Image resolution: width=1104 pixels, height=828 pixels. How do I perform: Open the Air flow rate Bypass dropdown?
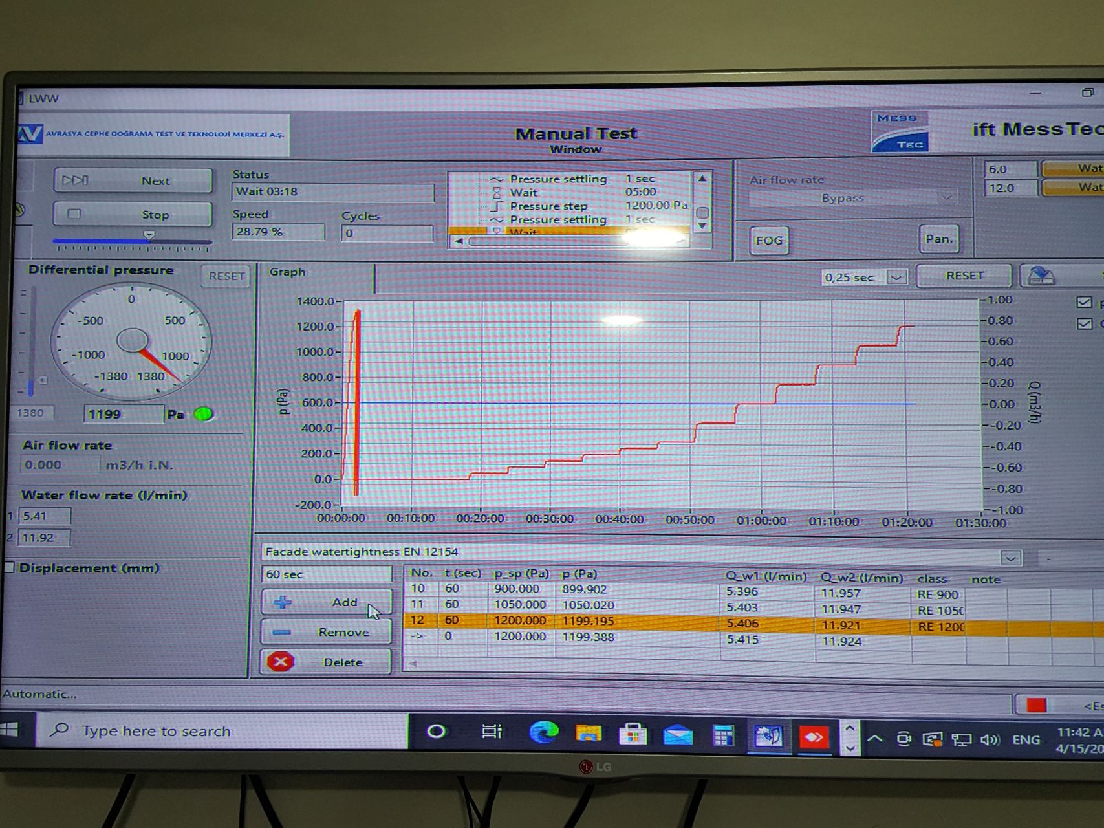click(946, 197)
